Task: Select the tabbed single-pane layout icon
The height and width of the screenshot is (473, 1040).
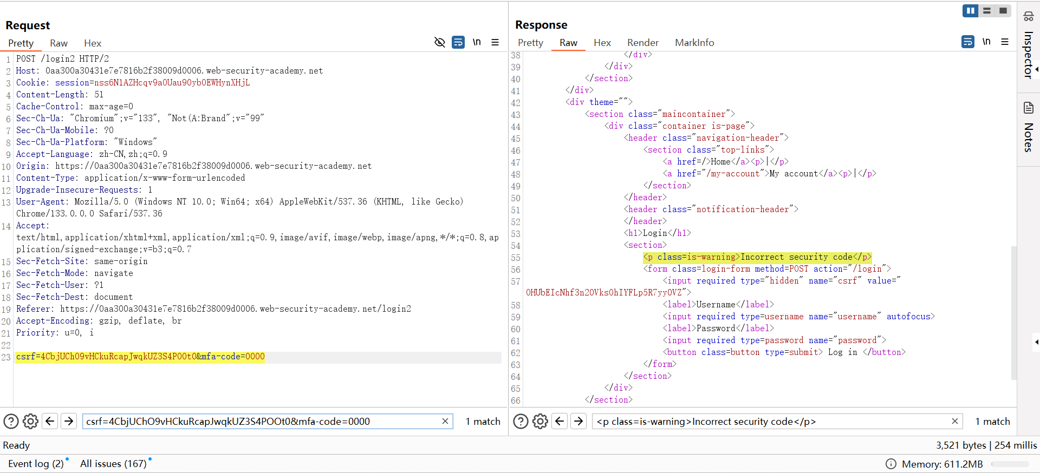Action: 1003,11
